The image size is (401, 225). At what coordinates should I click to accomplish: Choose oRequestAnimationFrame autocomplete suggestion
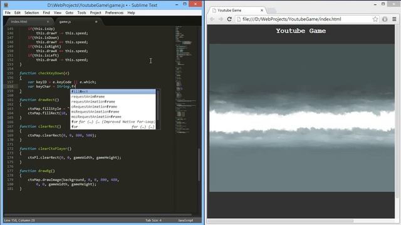pyautogui.click(x=113, y=107)
